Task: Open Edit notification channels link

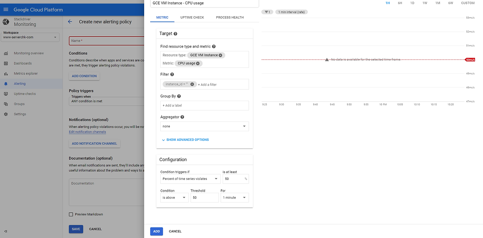Action: pos(87,132)
